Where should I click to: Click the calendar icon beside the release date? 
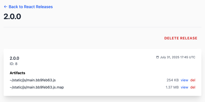click(x=158, y=57)
